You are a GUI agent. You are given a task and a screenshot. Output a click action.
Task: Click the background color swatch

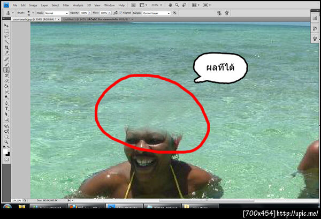[8, 154]
